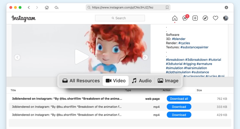Open the Explore compass icon
The width and height of the screenshot is (240, 129).
pyautogui.click(x=205, y=18)
